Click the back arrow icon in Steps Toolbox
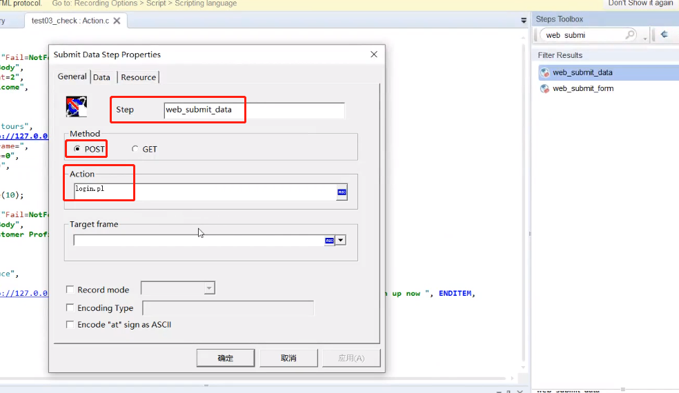This screenshot has width=679, height=393. [x=665, y=34]
